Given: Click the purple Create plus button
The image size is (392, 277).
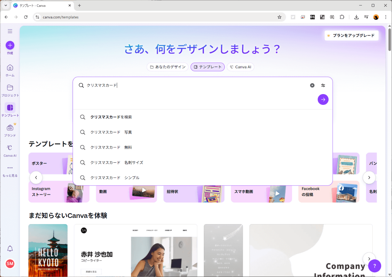Looking at the screenshot, I should click(x=10, y=45).
